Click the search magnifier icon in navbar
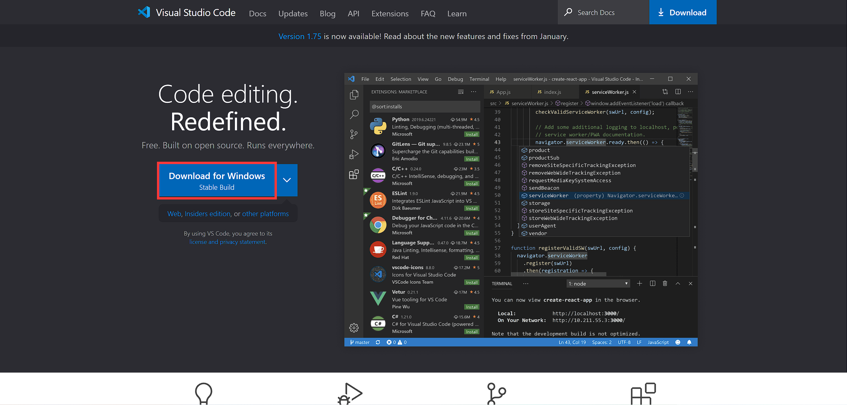Image resolution: width=847 pixels, height=405 pixels. (x=568, y=12)
